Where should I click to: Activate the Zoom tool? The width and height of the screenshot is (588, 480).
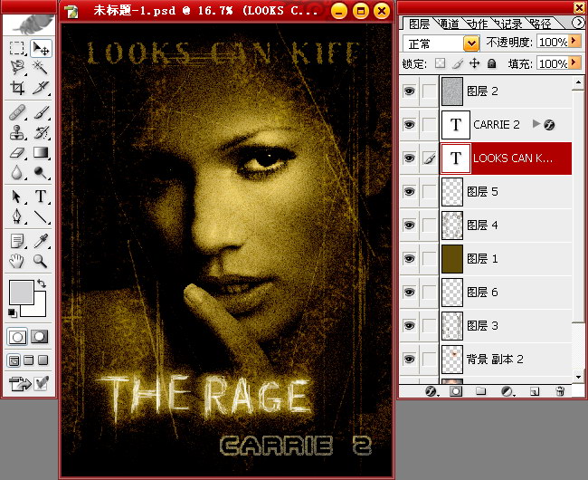(x=41, y=261)
